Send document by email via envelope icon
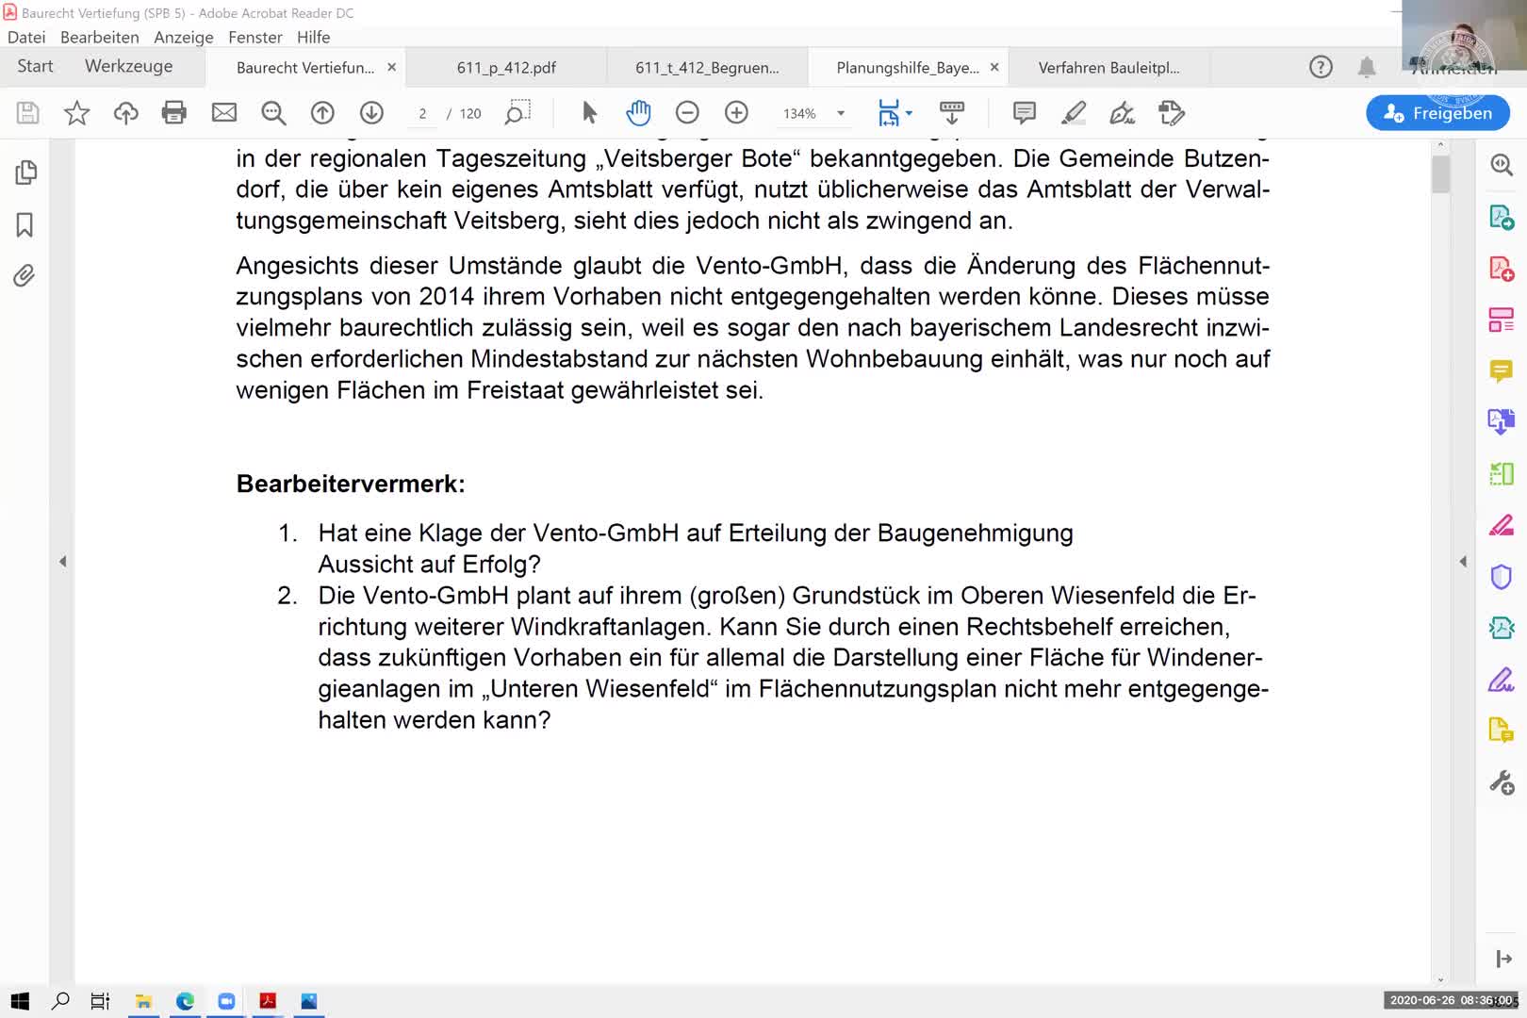1527x1018 pixels. pos(223,112)
